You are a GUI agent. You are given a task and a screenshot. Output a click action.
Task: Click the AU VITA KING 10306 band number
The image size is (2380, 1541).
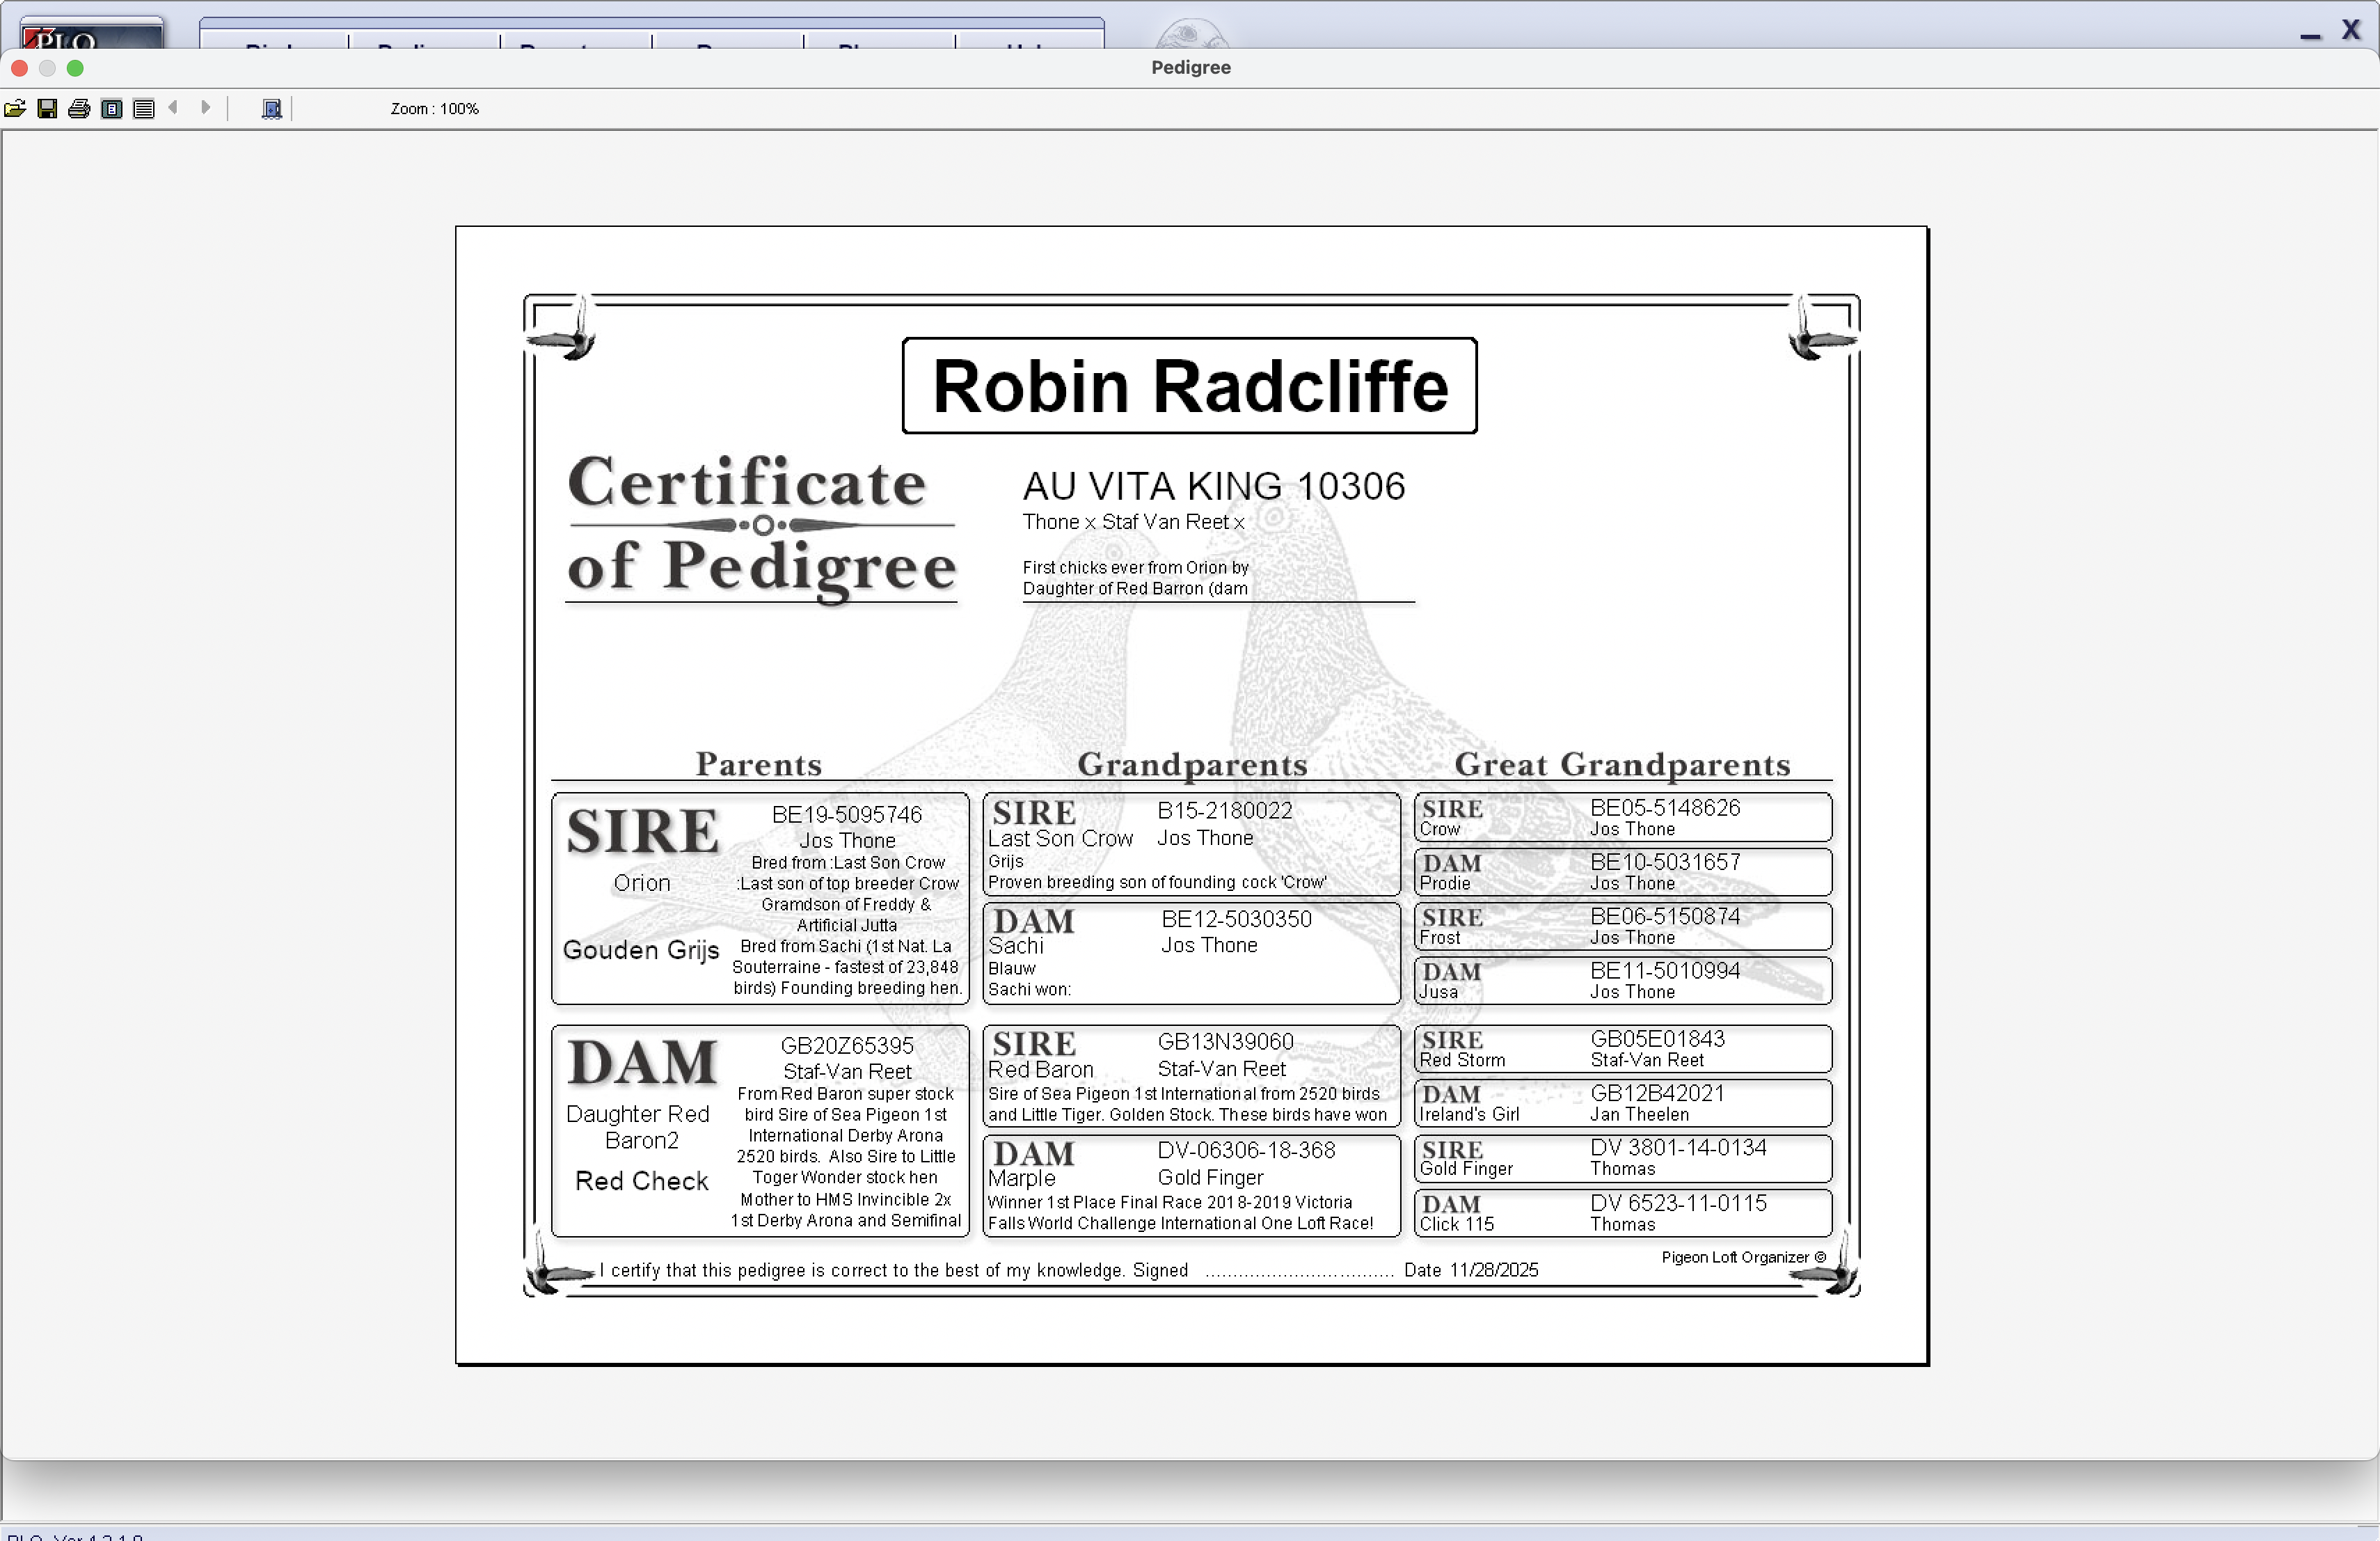[x=1213, y=487]
